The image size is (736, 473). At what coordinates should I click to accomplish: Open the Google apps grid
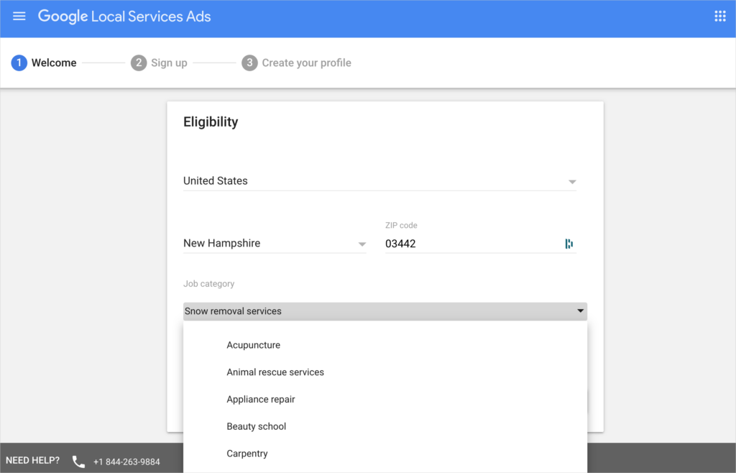tap(720, 17)
